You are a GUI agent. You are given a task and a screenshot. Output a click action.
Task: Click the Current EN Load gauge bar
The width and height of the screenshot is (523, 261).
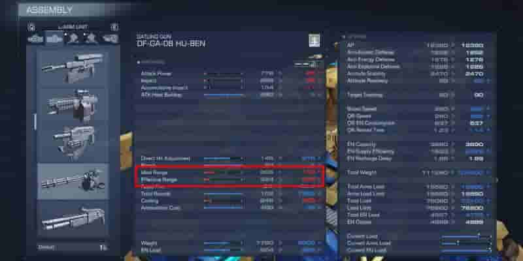click(466, 250)
